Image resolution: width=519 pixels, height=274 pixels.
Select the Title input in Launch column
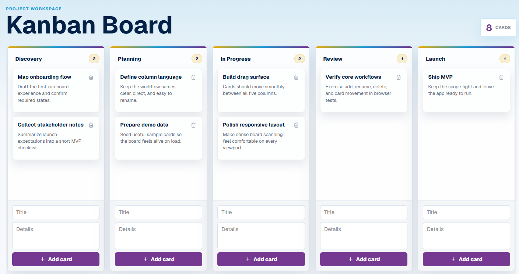pyautogui.click(x=466, y=212)
